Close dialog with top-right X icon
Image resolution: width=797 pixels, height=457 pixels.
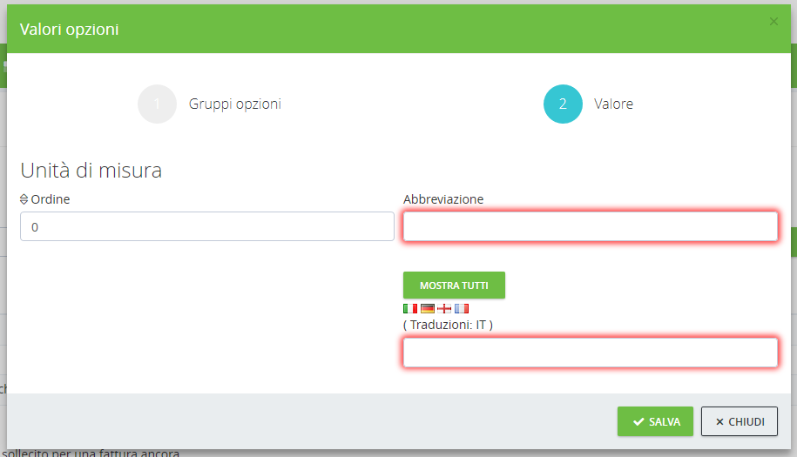point(773,22)
